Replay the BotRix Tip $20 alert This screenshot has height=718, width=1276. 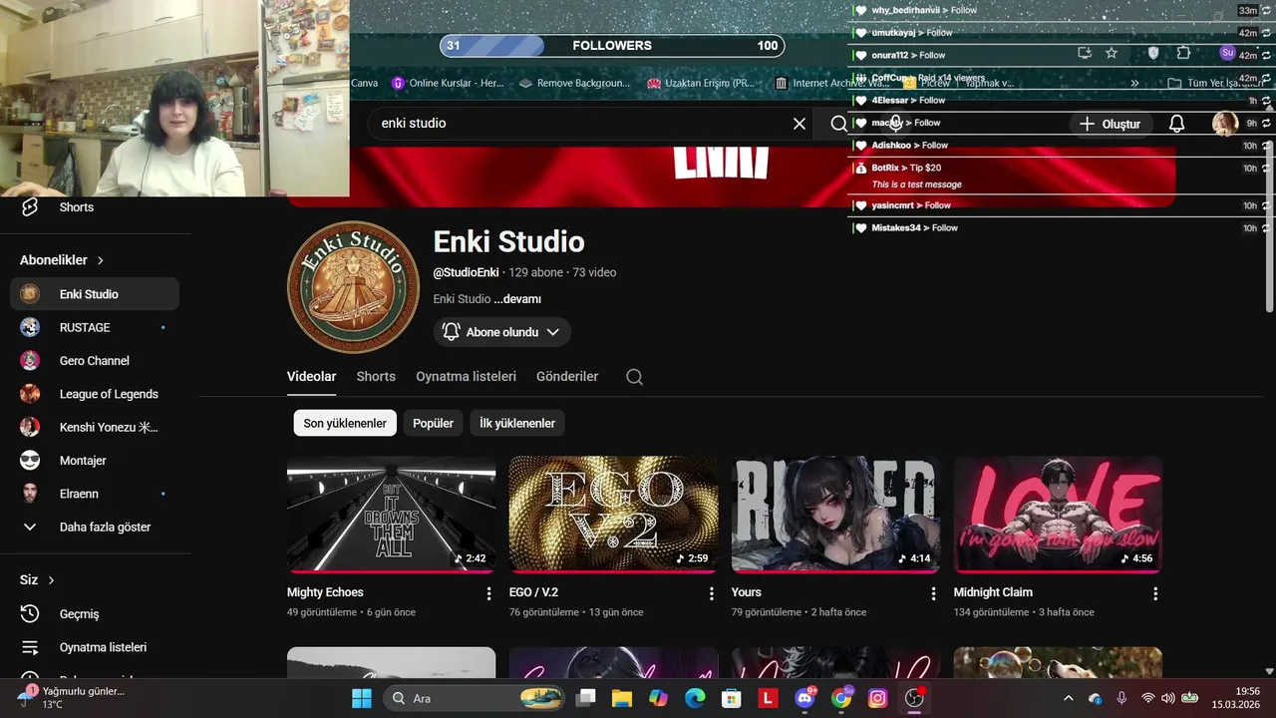coord(1266,169)
